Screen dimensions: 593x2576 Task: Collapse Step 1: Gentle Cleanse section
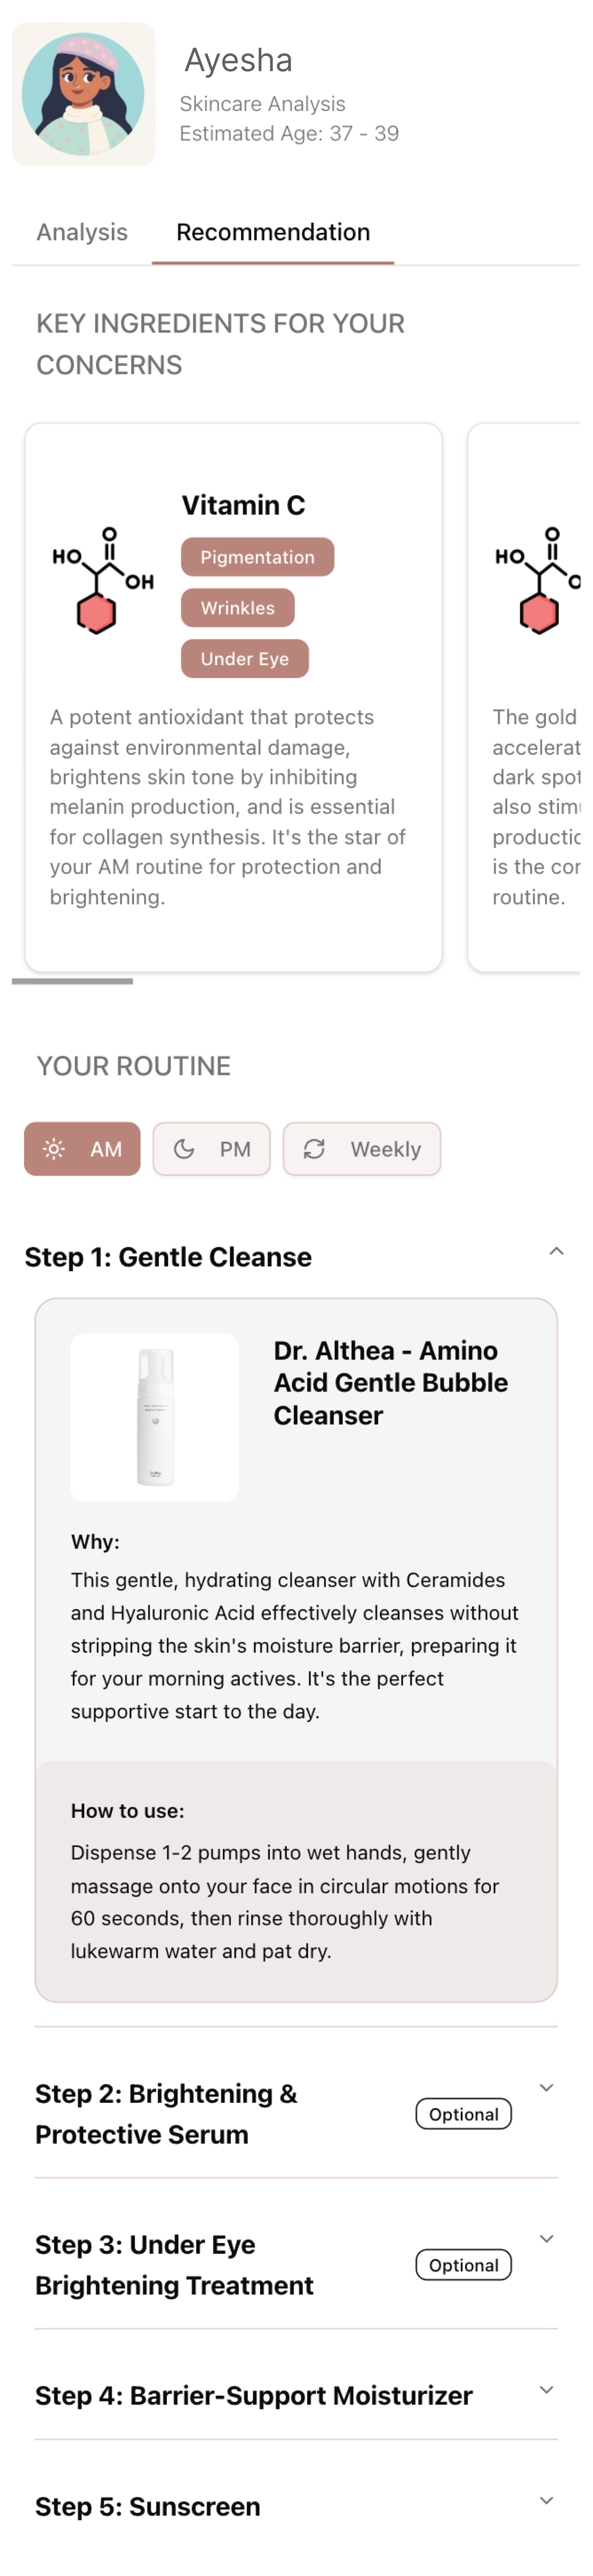click(556, 1251)
